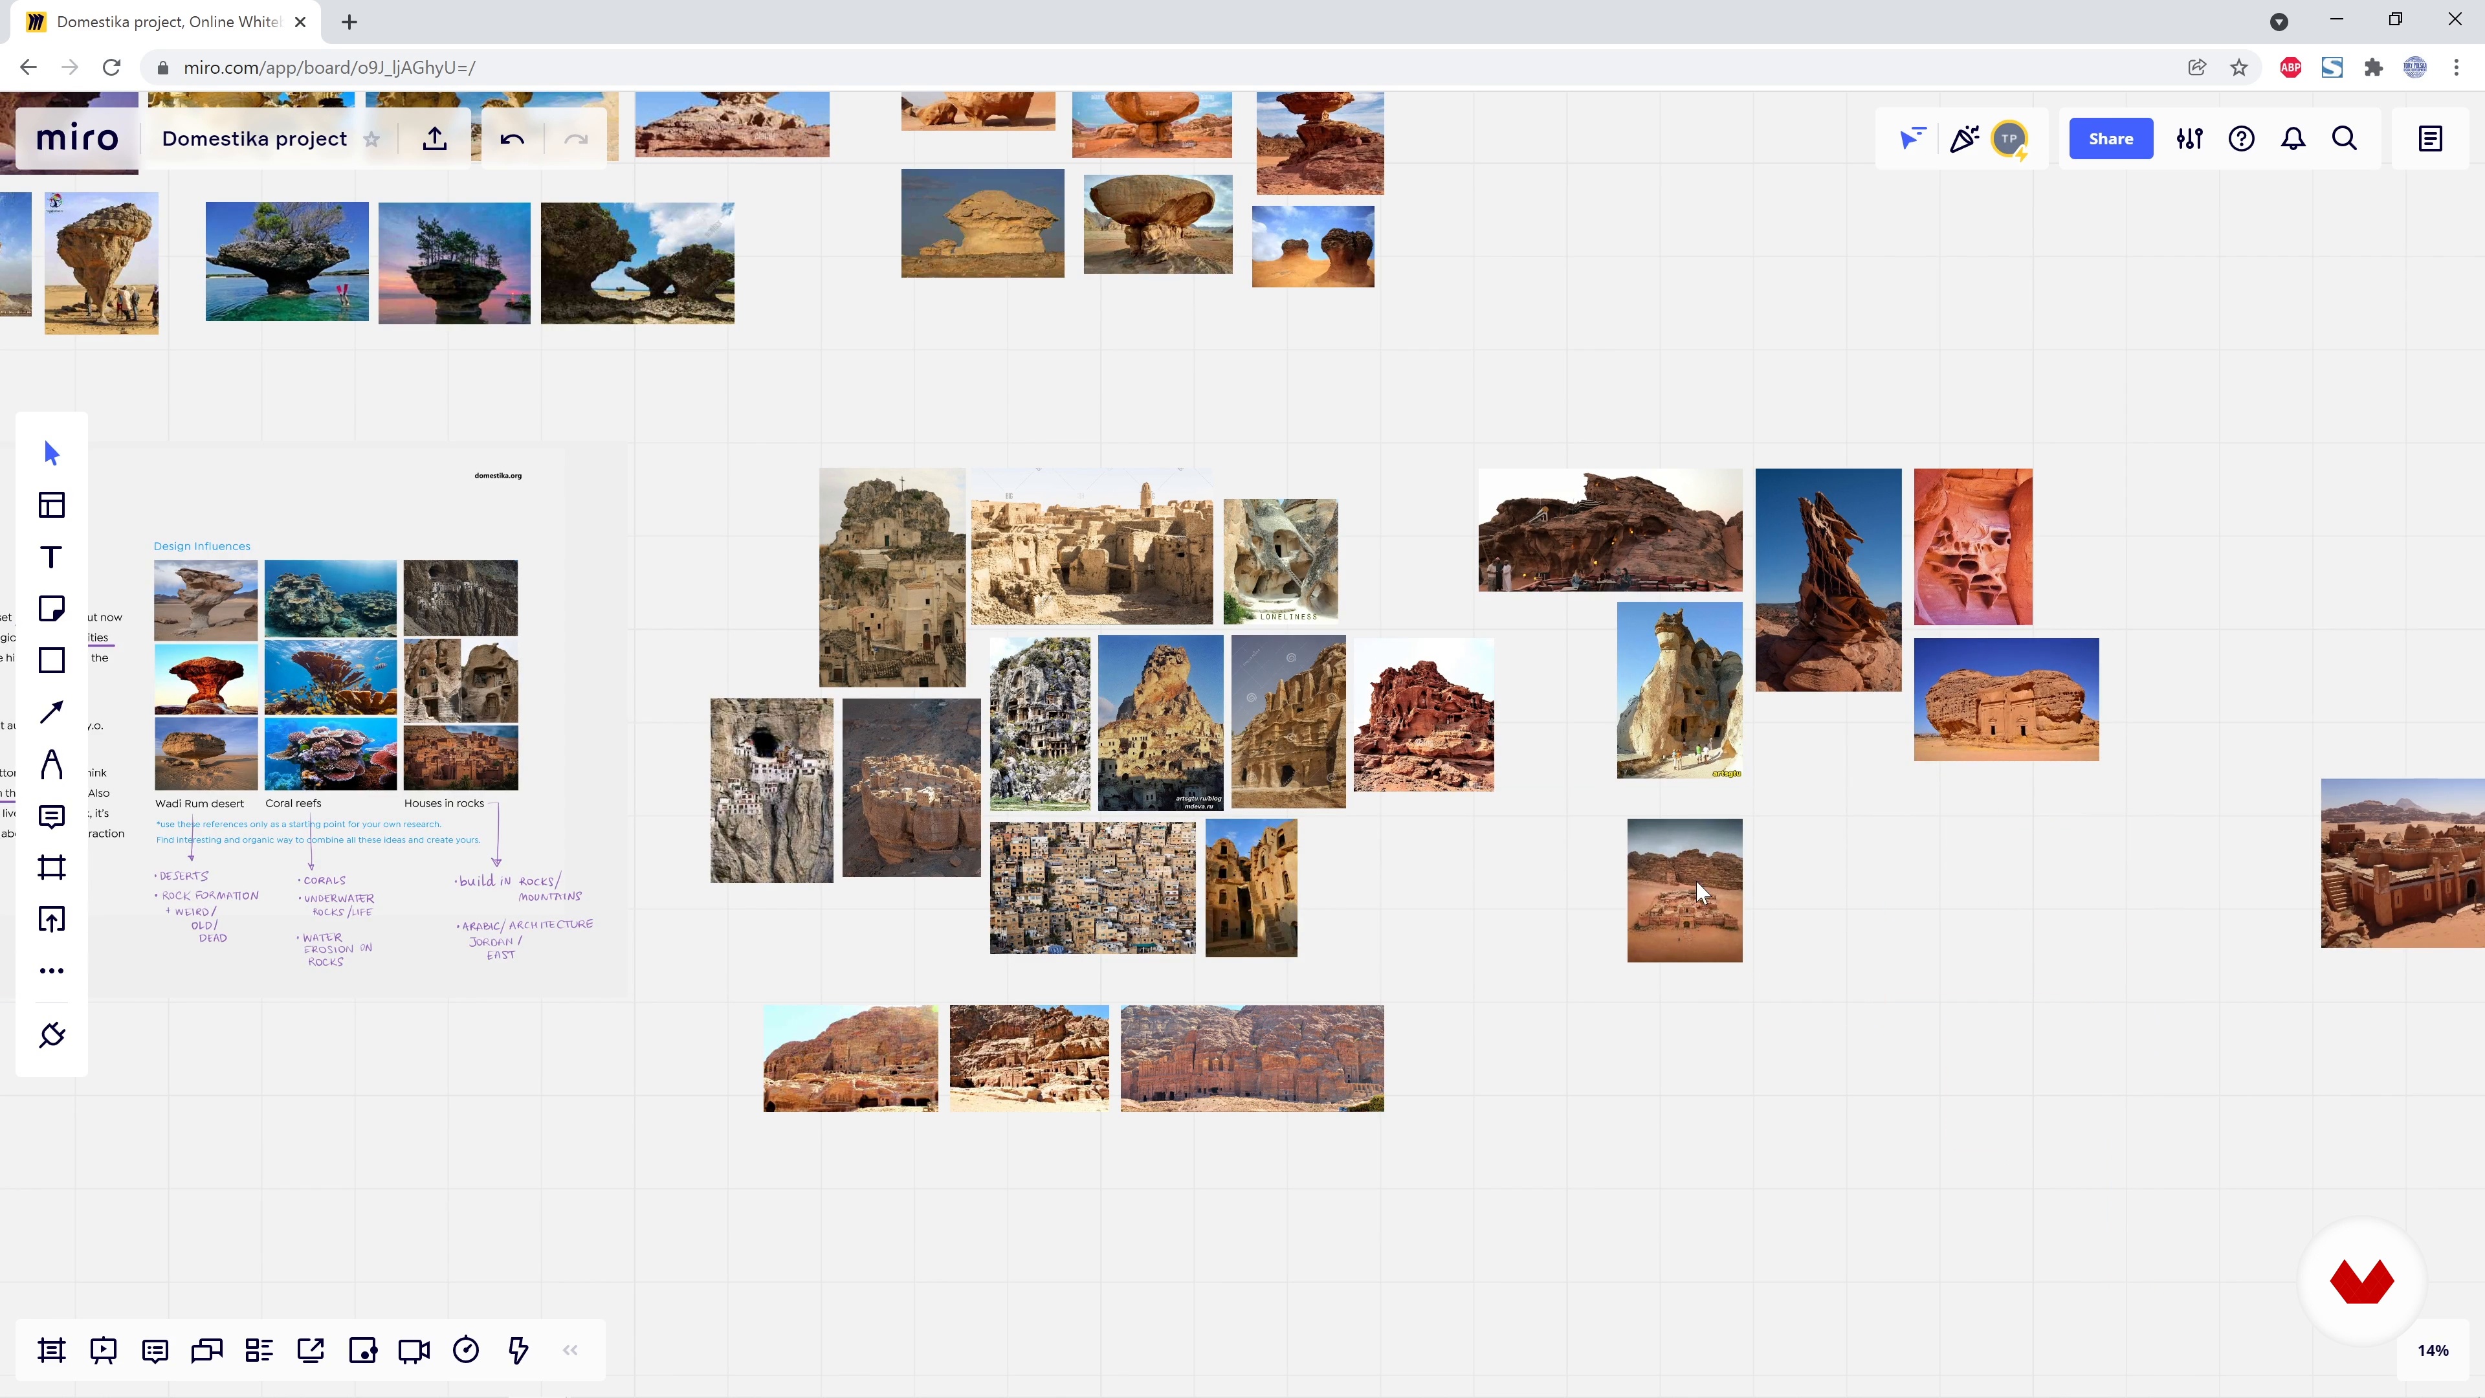Click the Reactions party popper icon

click(x=1964, y=139)
